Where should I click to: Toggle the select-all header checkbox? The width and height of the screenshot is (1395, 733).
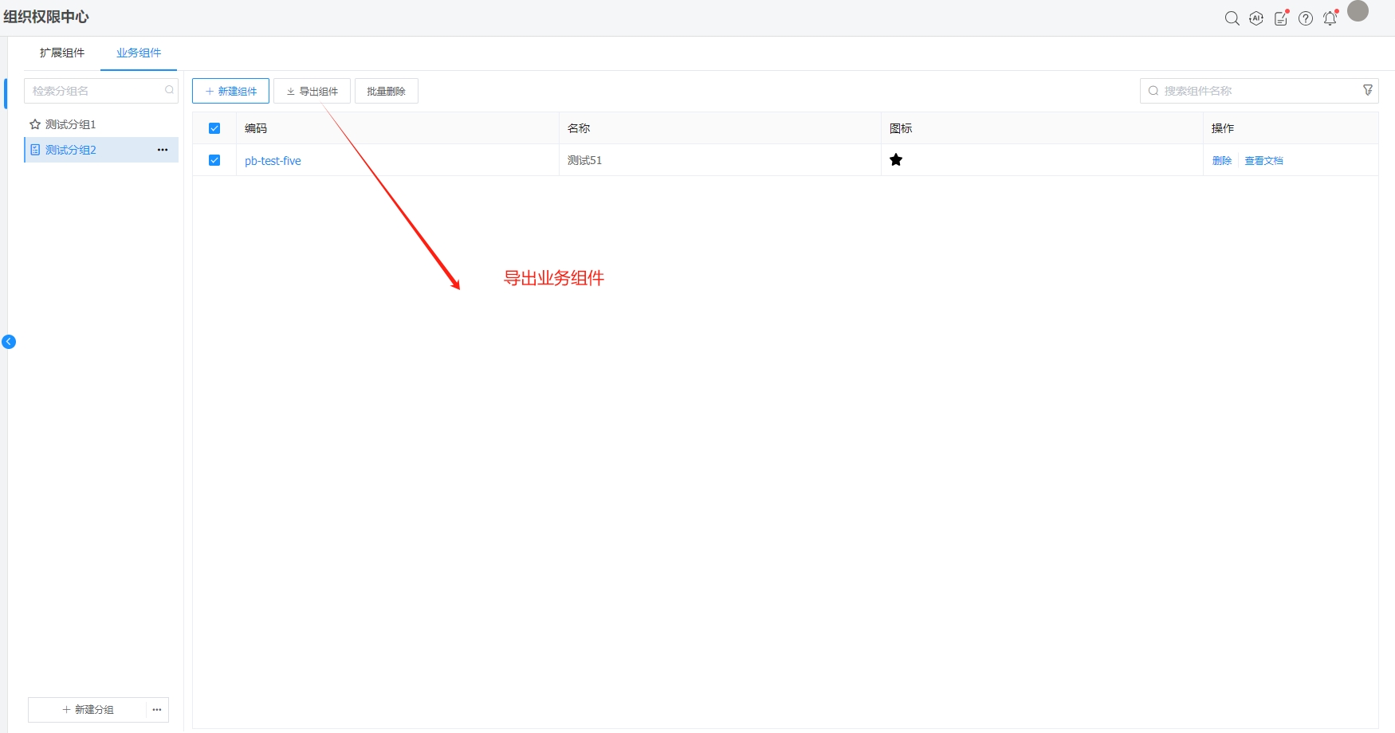214,128
